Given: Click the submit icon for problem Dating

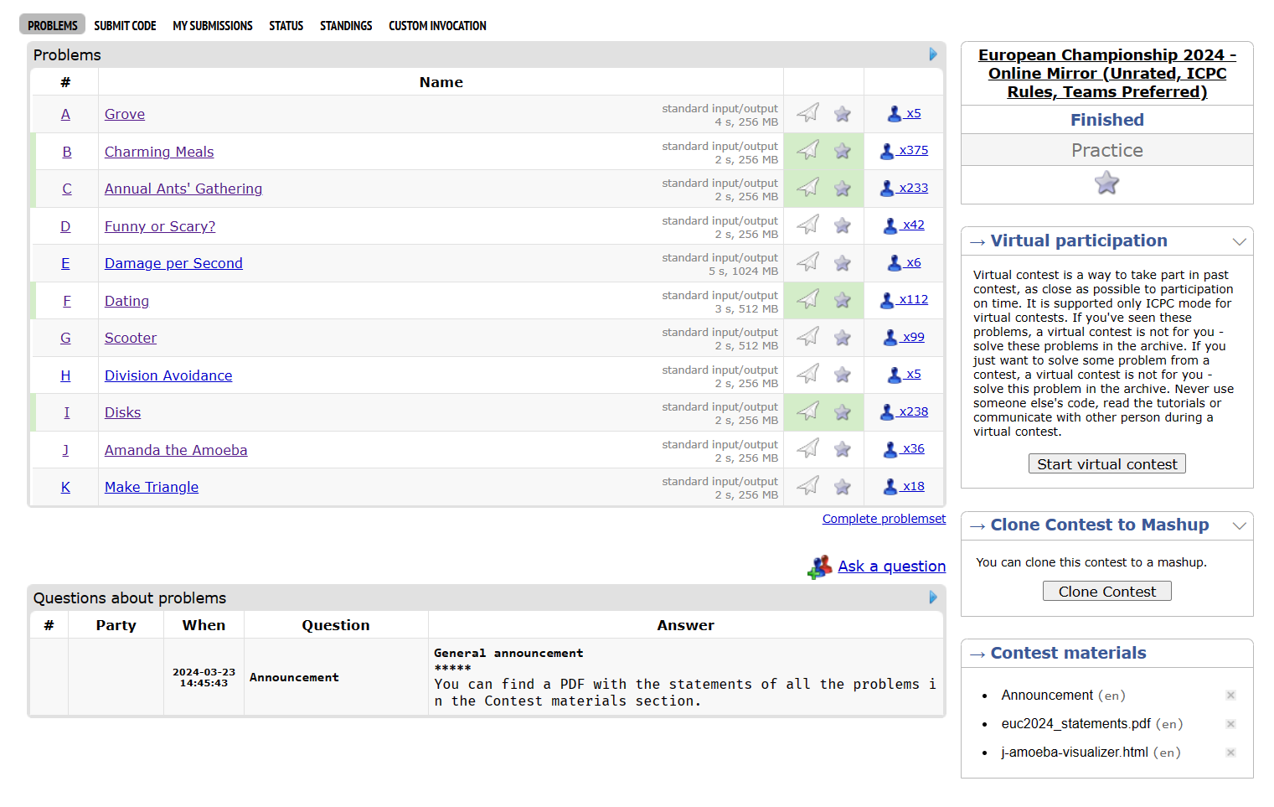Looking at the screenshot, I should coord(807,299).
